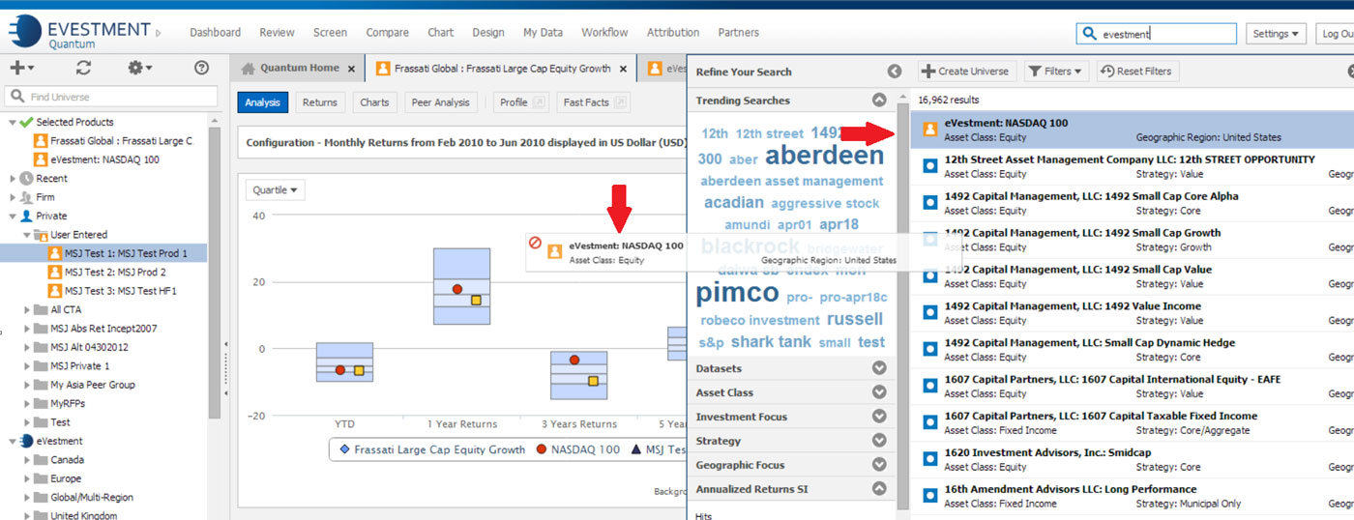
Task: Click the help question mark icon
Action: tap(201, 68)
